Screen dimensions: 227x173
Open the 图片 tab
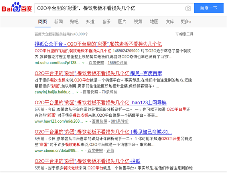tap(122, 22)
